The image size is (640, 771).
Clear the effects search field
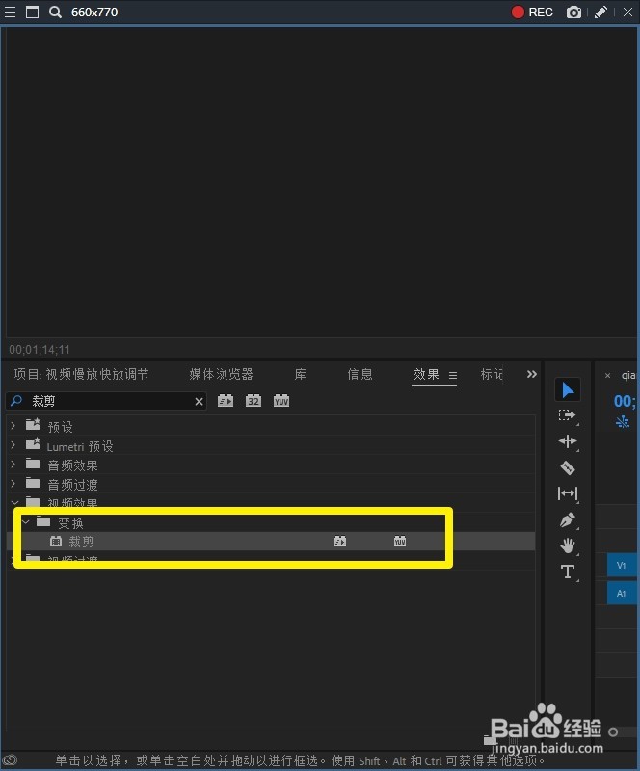tap(199, 401)
